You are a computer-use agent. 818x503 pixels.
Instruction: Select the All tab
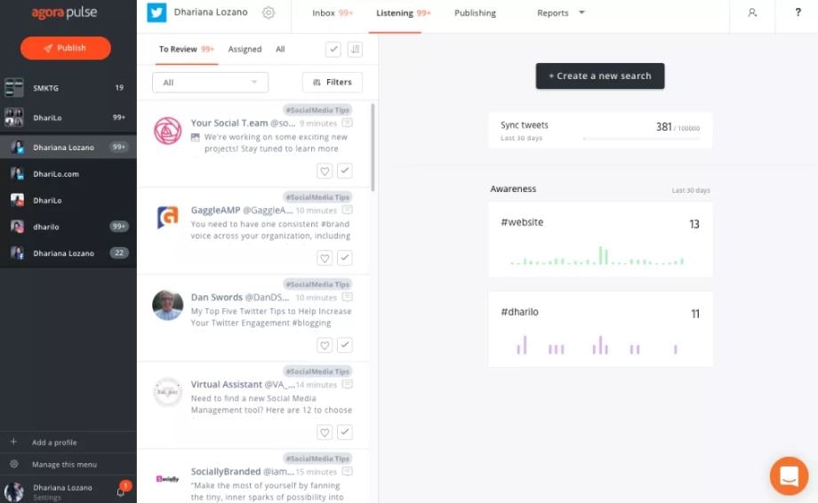pos(280,49)
